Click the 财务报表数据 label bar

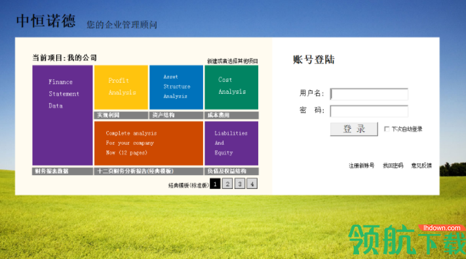pyautogui.click(x=62, y=171)
